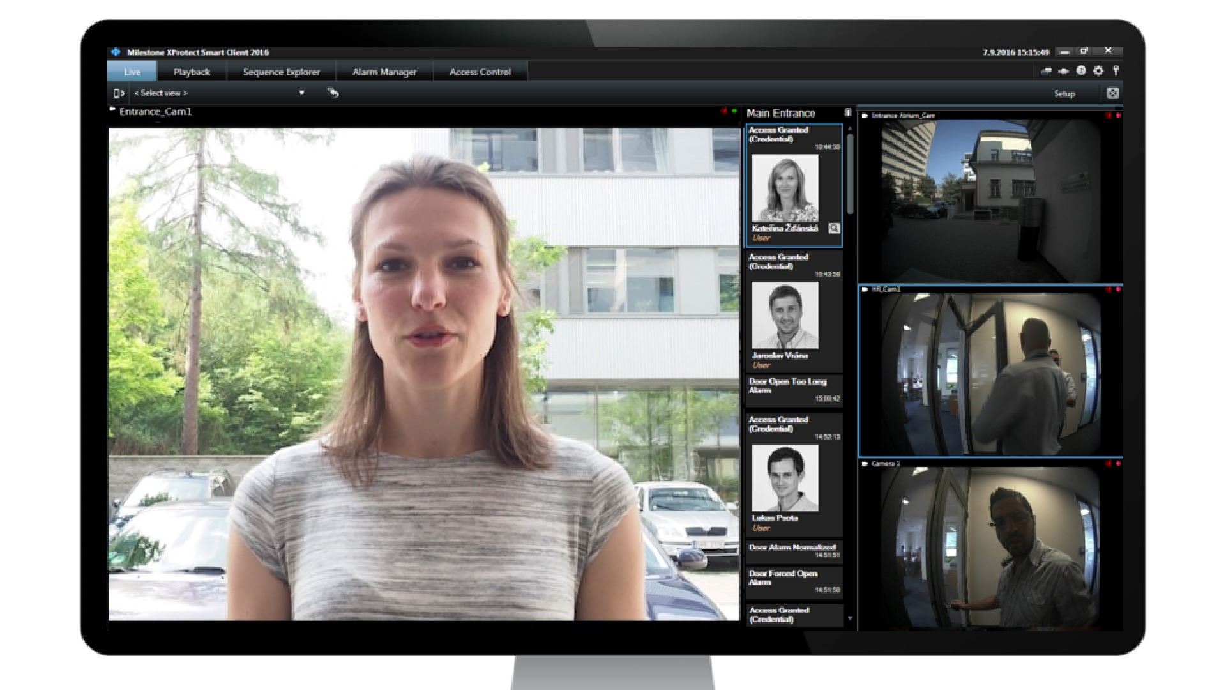The width and height of the screenshot is (1226, 690).
Task: Open the Alarm Manager tab
Action: coord(384,72)
